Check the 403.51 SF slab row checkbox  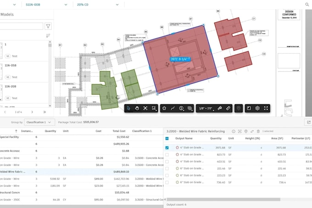coord(167,162)
